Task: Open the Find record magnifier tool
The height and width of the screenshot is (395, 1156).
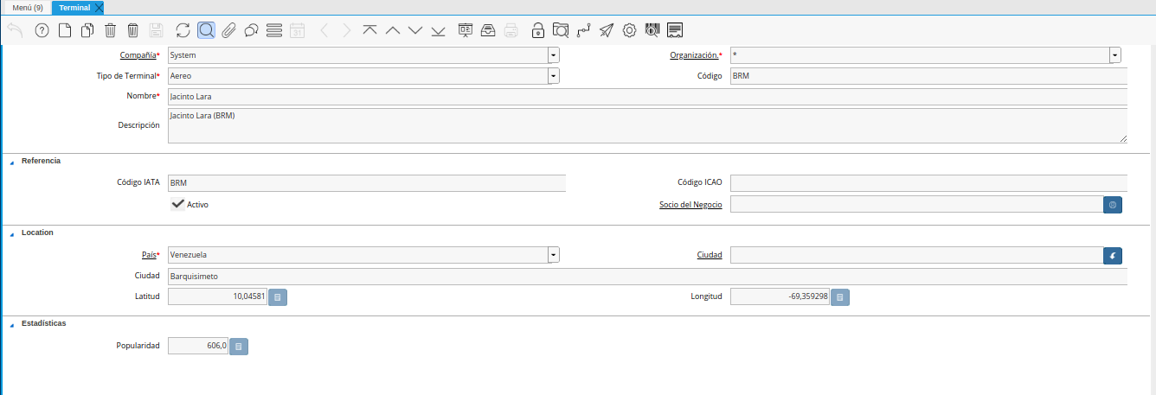Action: pyautogui.click(x=206, y=30)
